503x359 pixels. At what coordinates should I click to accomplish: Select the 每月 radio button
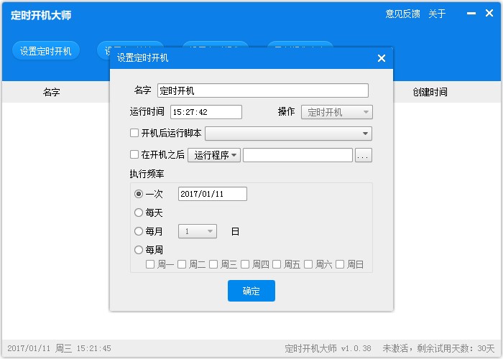139,231
